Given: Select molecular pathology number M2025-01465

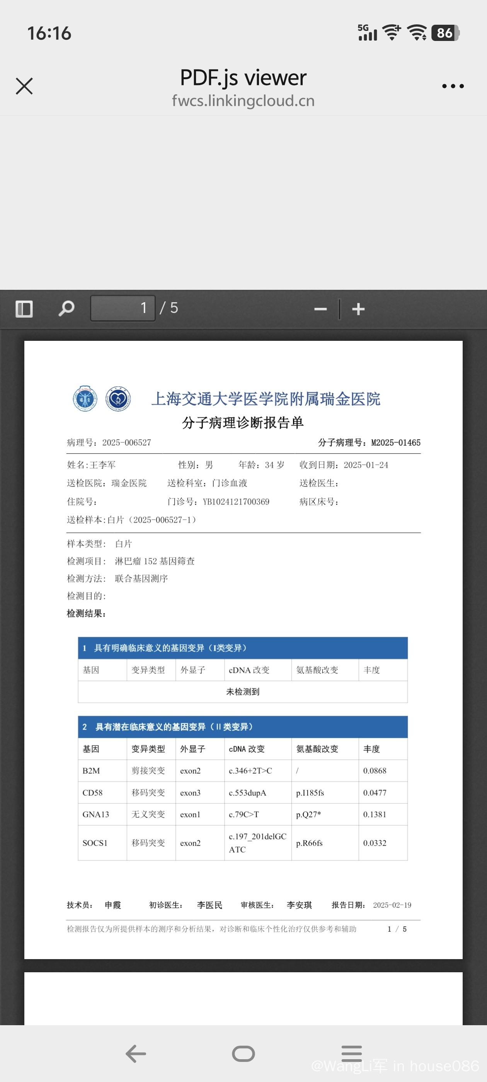Looking at the screenshot, I should [x=396, y=442].
